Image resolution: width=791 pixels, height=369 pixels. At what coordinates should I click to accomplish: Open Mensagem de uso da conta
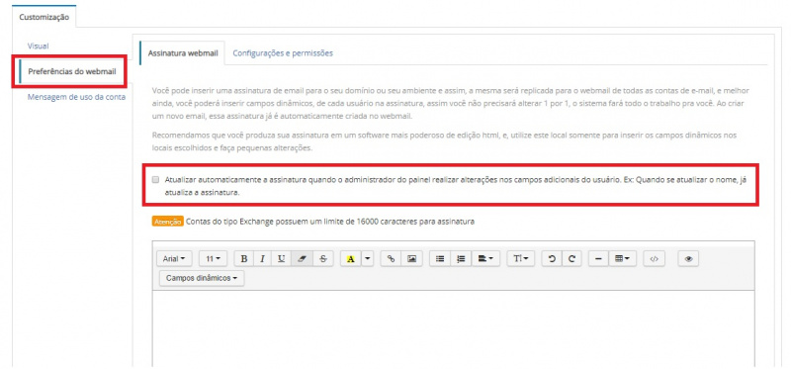click(x=77, y=97)
